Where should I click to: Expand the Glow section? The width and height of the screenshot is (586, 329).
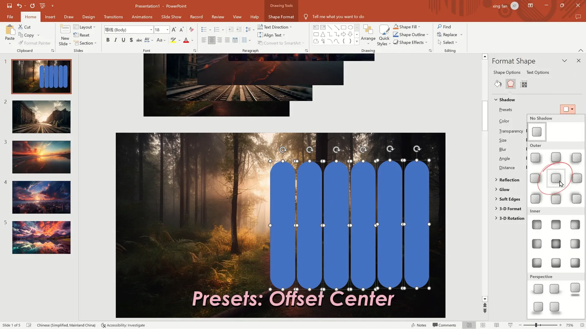pyautogui.click(x=502, y=189)
